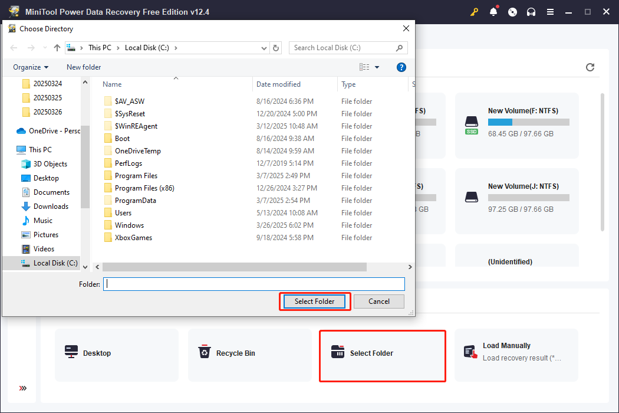619x413 pixels.
Task: Select the Program Files (x86) folder
Action: coord(144,188)
